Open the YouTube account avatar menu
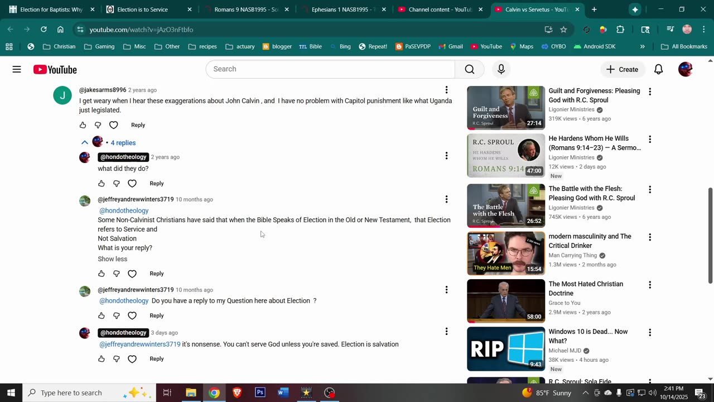This screenshot has width=714, height=402. click(x=685, y=69)
